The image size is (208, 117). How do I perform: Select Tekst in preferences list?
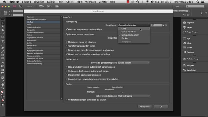43,25
